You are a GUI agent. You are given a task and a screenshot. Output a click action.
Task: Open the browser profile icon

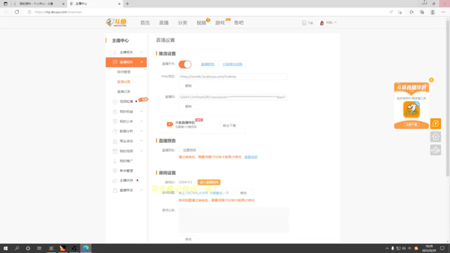tap(433, 12)
